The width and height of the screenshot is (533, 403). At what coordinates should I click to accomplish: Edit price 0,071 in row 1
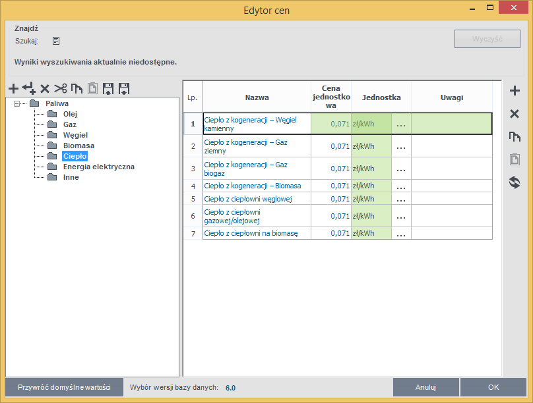tap(331, 124)
